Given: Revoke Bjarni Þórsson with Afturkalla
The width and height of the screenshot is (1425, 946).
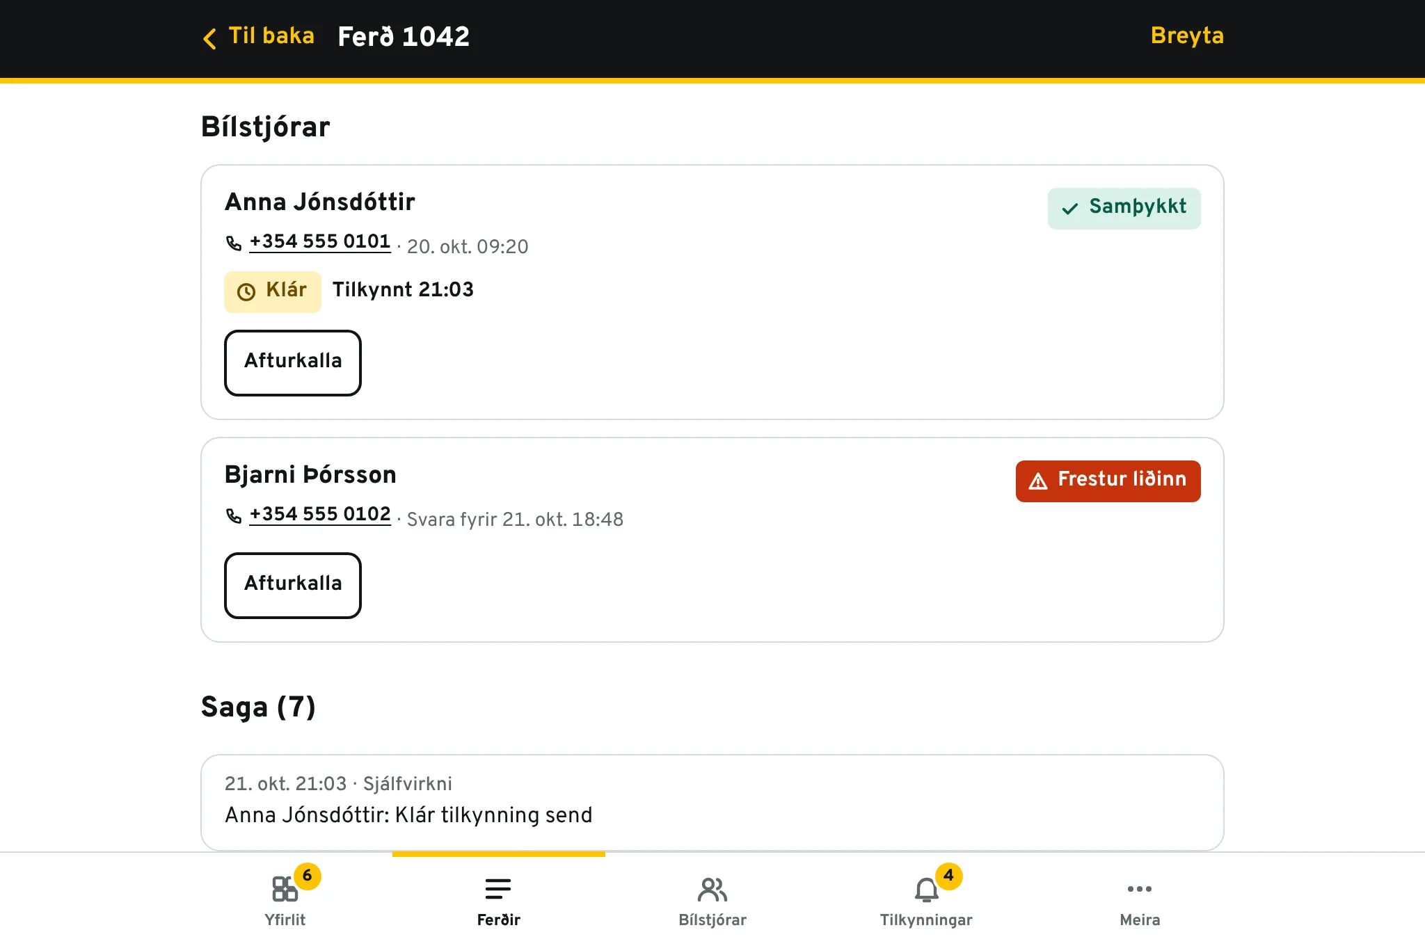Looking at the screenshot, I should coord(293,586).
